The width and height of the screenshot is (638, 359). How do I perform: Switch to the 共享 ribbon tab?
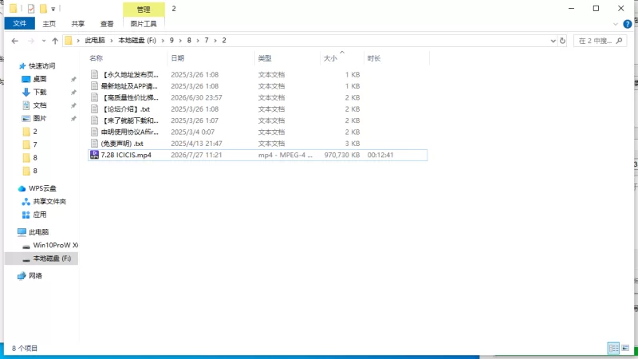click(x=77, y=24)
